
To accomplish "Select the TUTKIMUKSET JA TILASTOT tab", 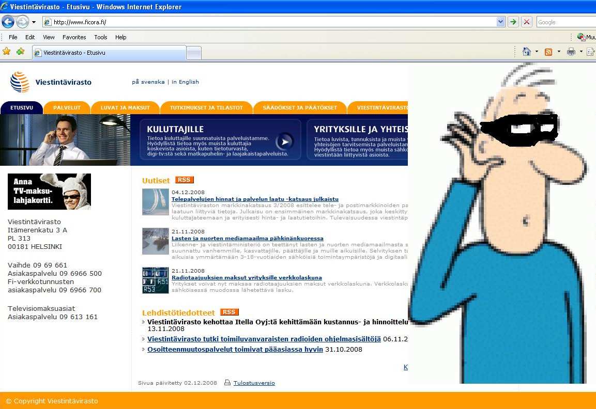I will click(x=206, y=107).
